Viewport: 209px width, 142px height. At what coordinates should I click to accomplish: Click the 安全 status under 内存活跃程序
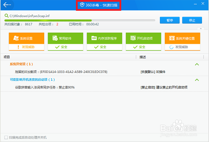(103, 47)
